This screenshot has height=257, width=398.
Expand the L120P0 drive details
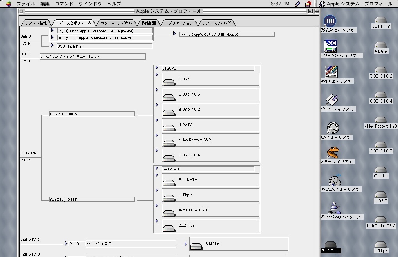tap(157, 68)
